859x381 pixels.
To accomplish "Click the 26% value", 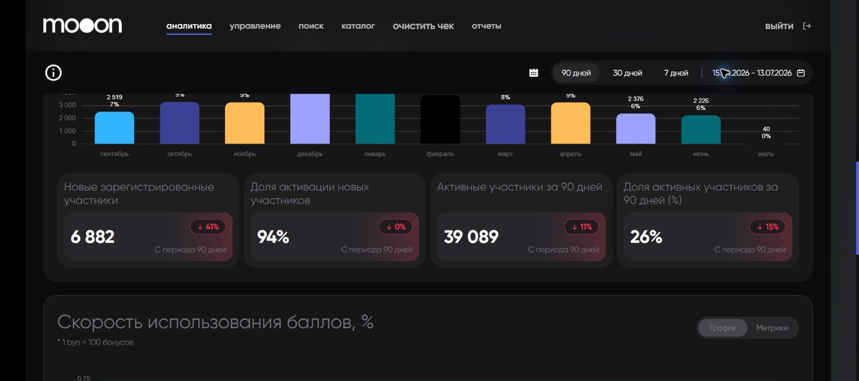I will click(646, 237).
